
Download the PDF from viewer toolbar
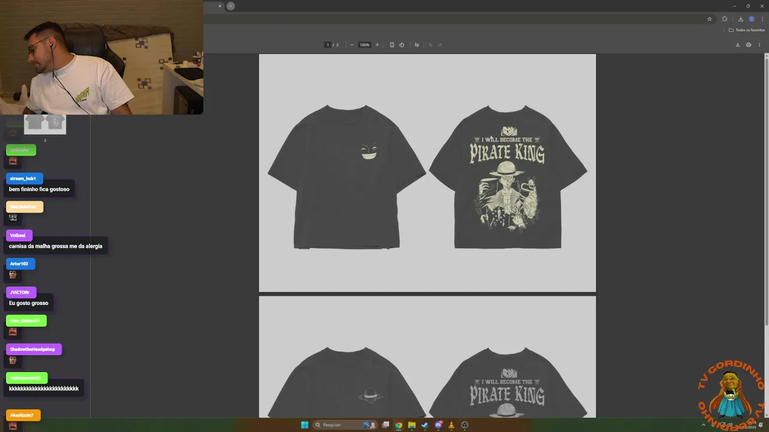738,45
